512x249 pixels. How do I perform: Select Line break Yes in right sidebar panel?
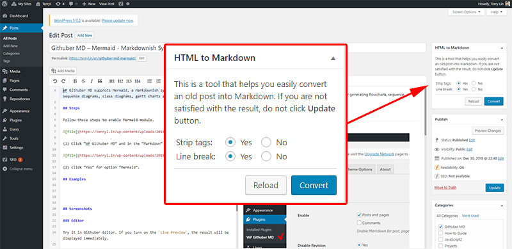point(459,89)
